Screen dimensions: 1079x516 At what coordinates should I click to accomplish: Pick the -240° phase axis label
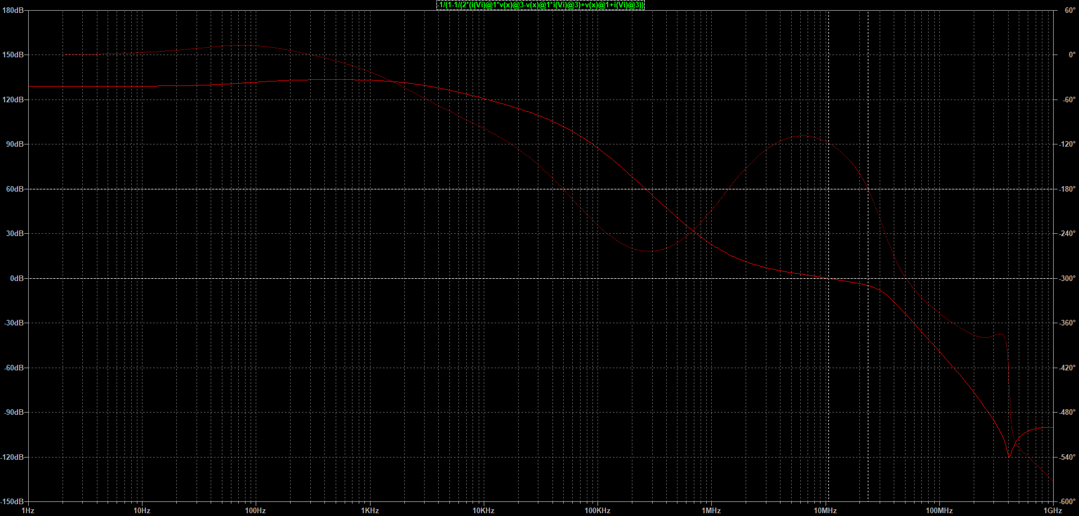1068,234
